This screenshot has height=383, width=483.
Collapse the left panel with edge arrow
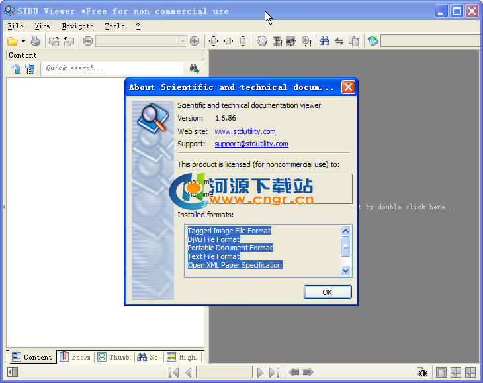pos(4,207)
